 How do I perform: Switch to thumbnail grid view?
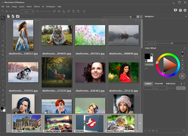tap(138, 17)
